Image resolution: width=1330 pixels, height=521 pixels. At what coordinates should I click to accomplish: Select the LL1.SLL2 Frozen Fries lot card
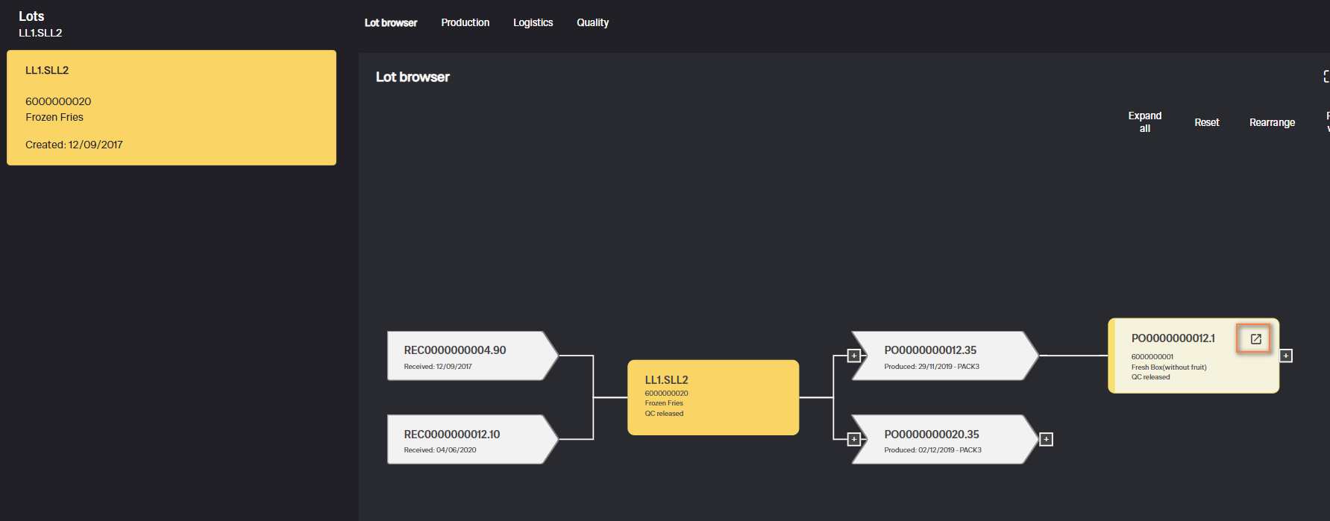pyautogui.click(x=172, y=107)
